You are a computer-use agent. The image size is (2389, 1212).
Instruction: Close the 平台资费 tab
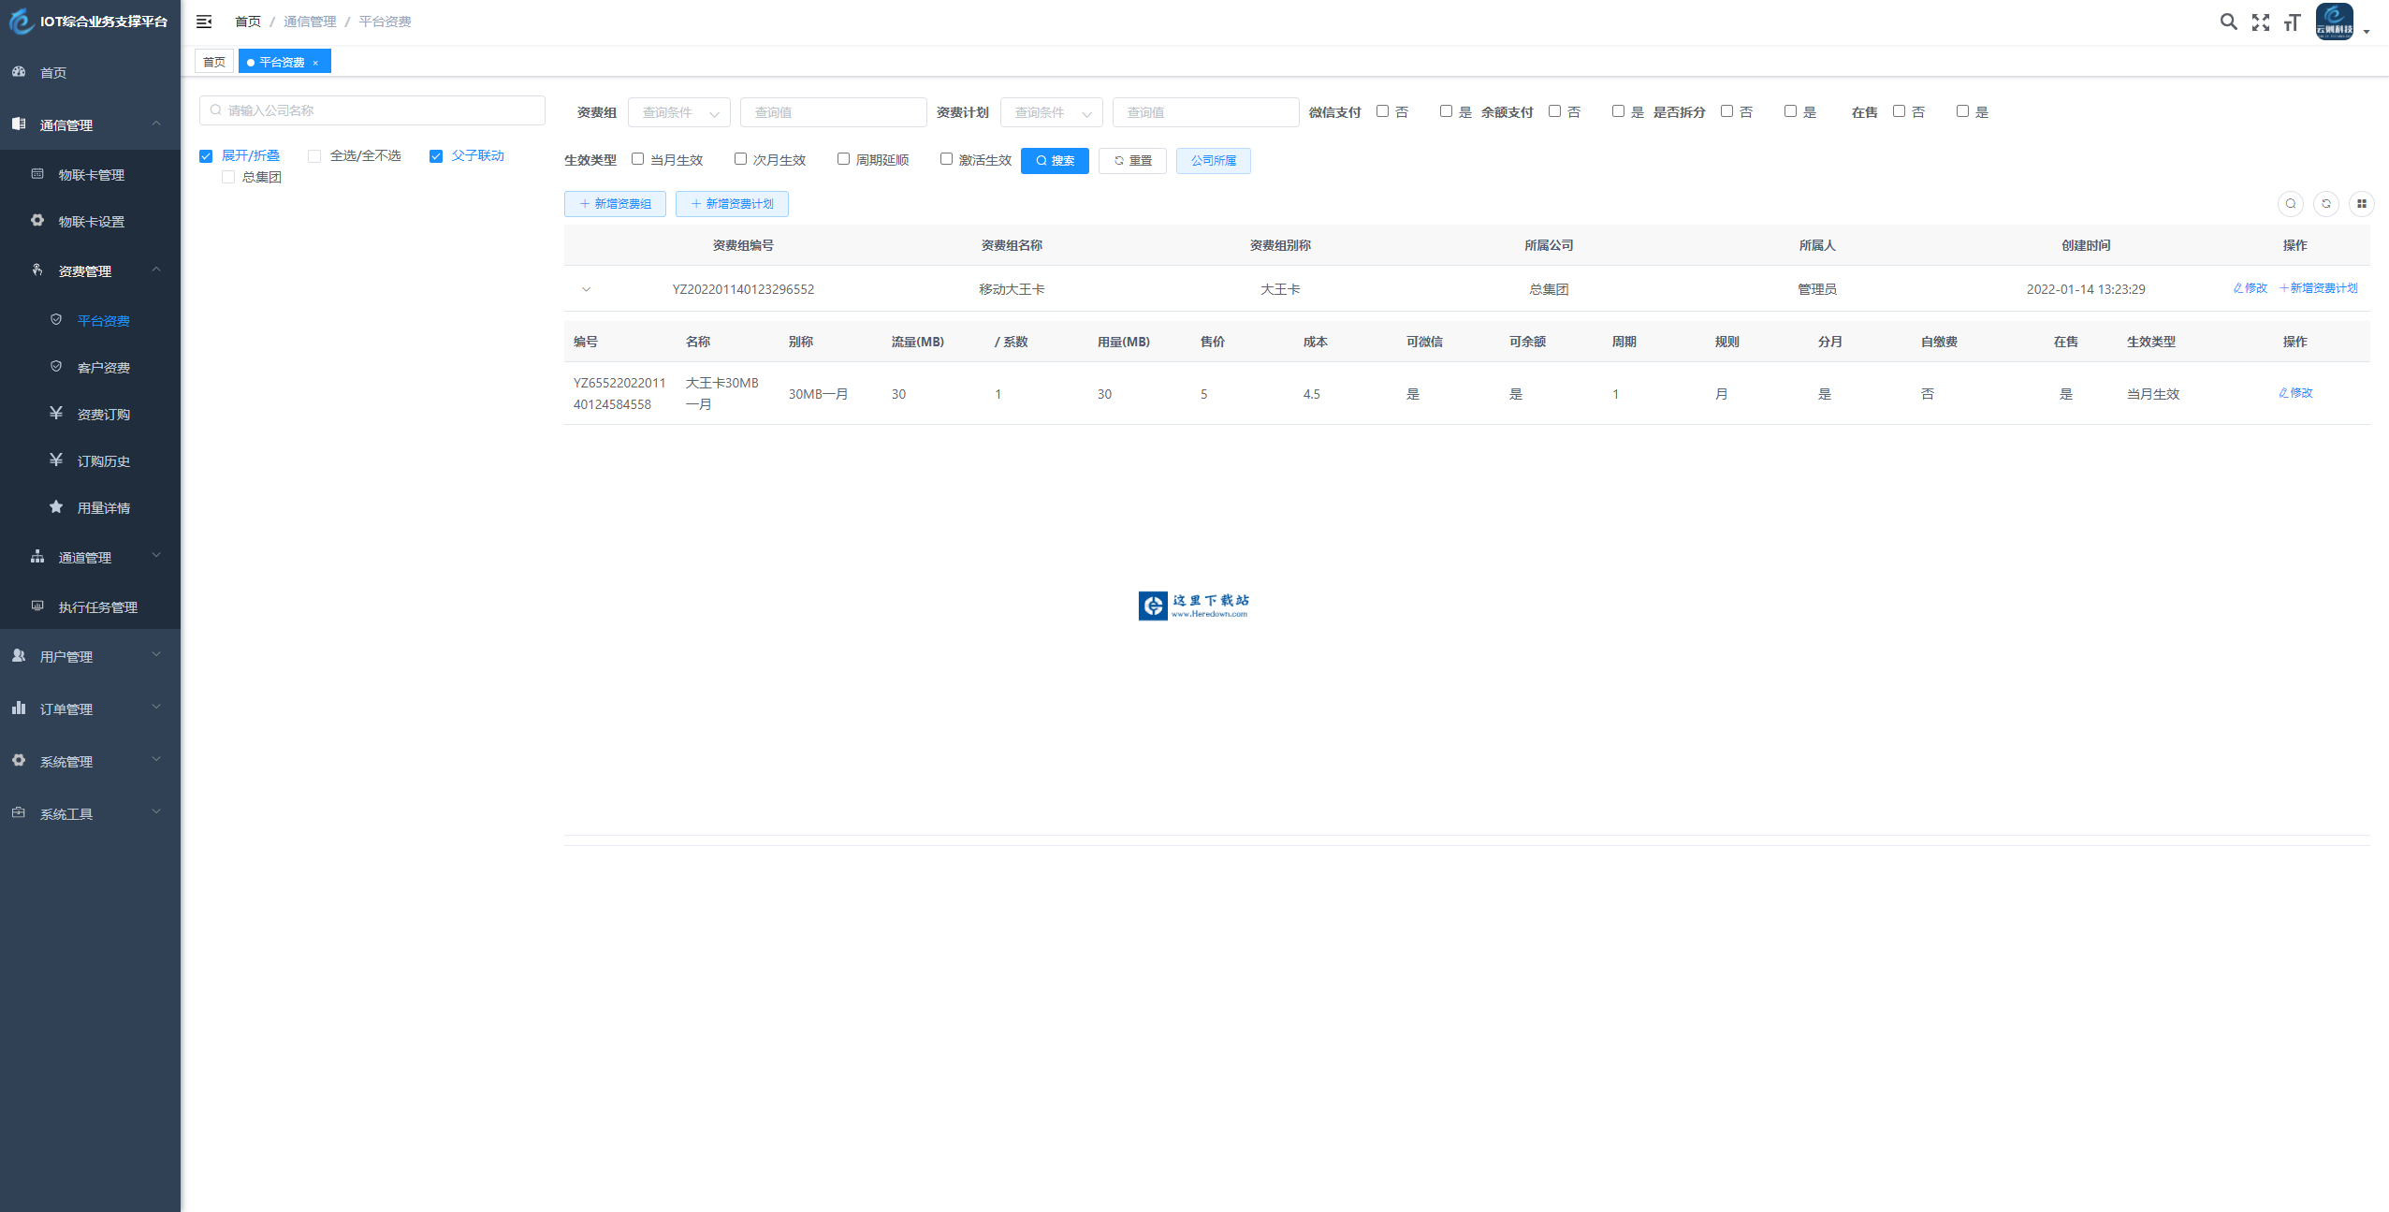(x=315, y=63)
